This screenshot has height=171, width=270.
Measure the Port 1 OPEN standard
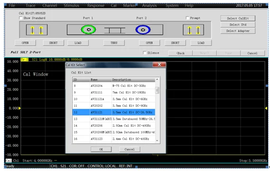[x=25, y=43]
